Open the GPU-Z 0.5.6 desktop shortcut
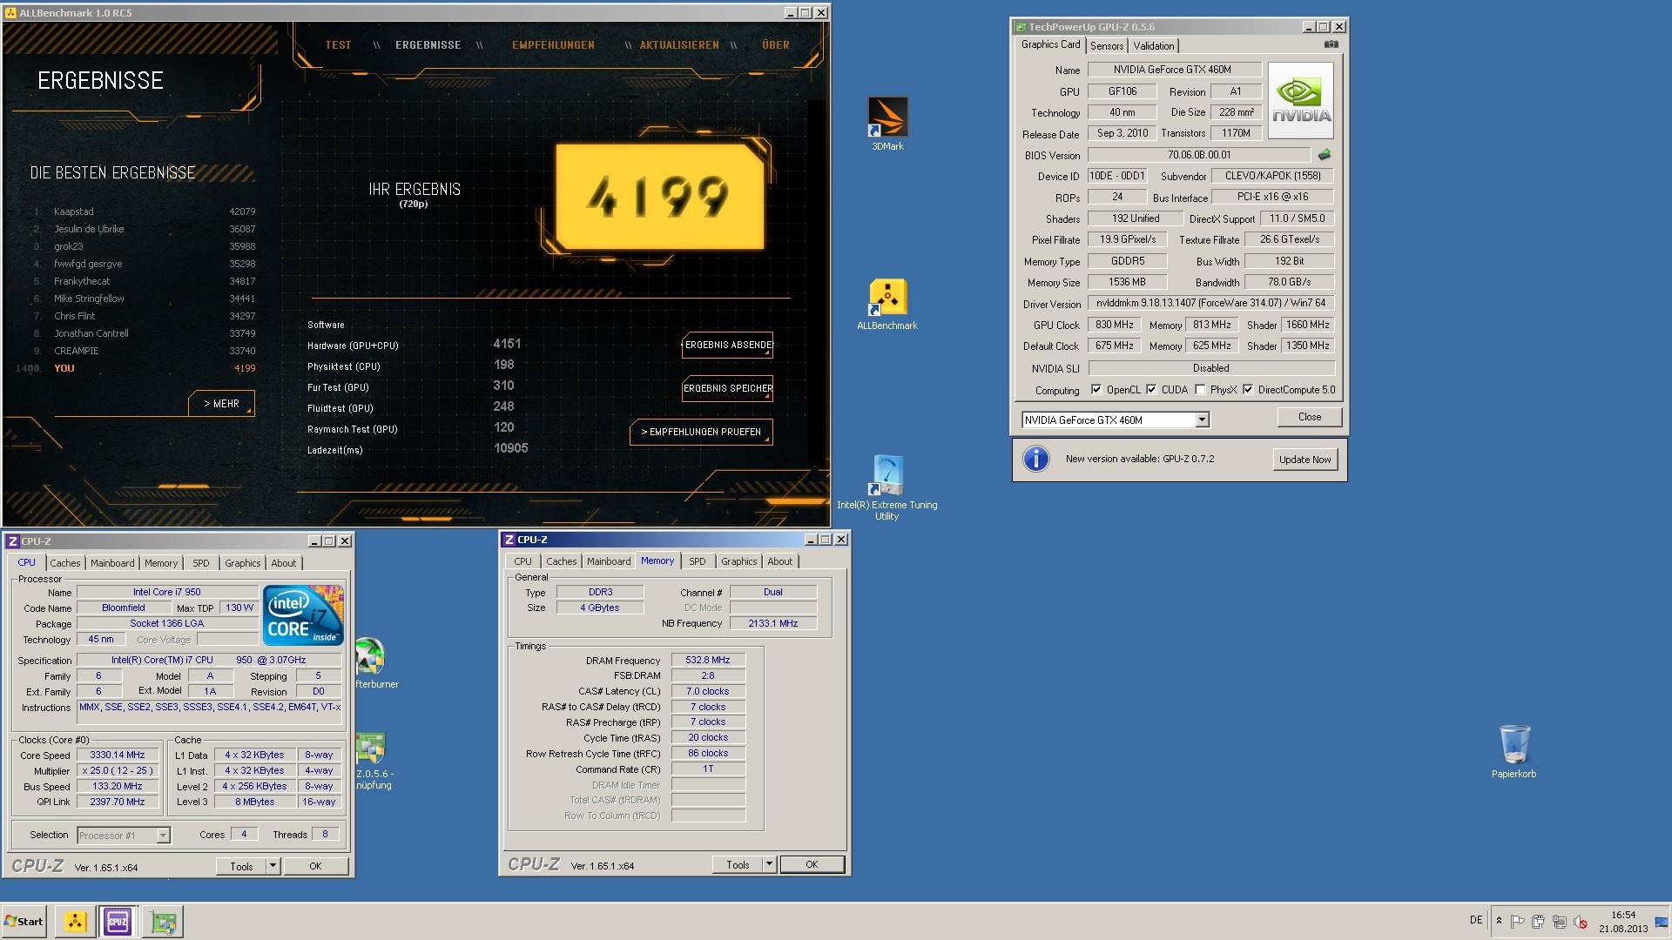This screenshot has width=1672, height=940. (373, 762)
